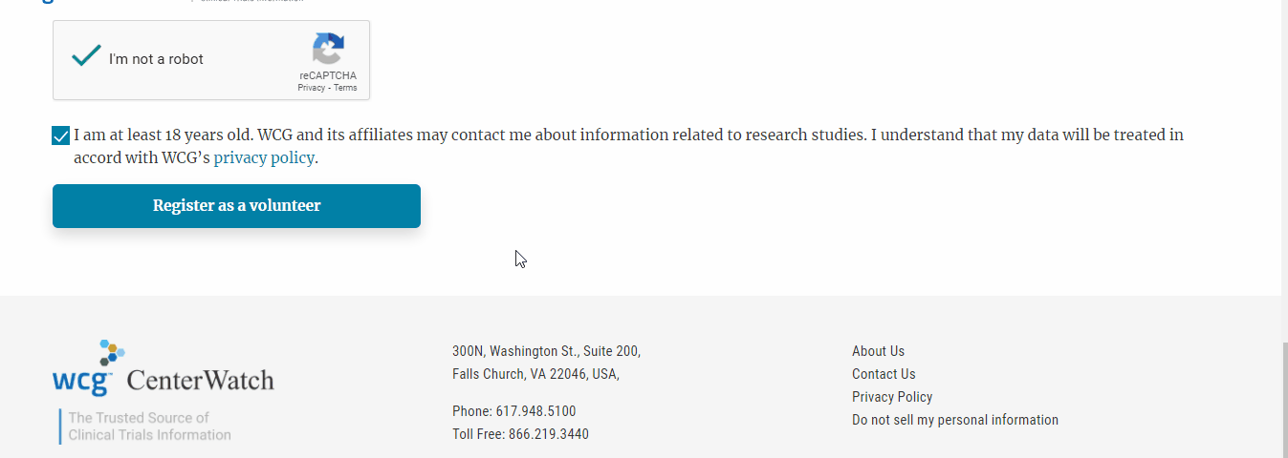This screenshot has width=1288, height=458.
Task: Toggle the 18 years old consent checkbox
Action: point(61,135)
